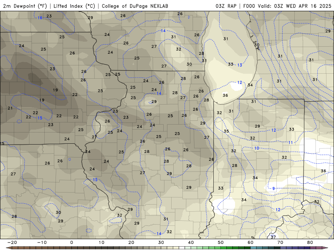Click the '60' color scale label
The width and height of the screenshot is (334, 250).
point(250,242)
